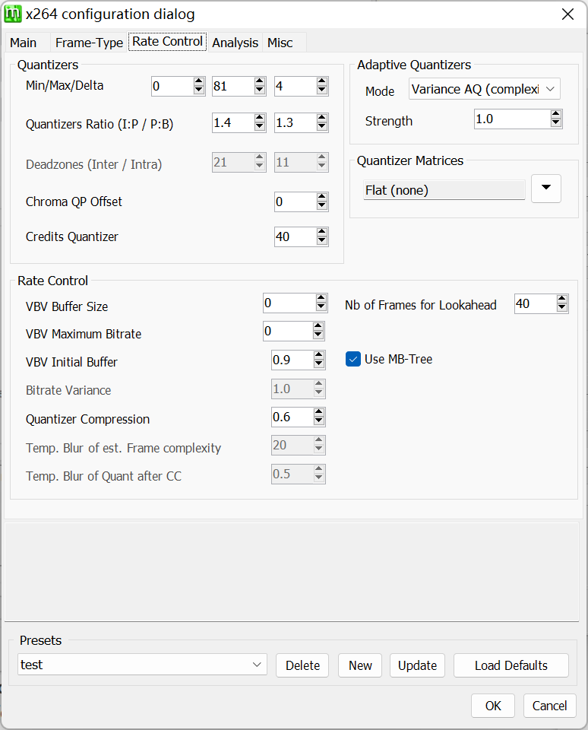Increase the VBV Maximum Bitrate up arrow
This screenshot has height=730, width=588.
(x=318, y=326)
